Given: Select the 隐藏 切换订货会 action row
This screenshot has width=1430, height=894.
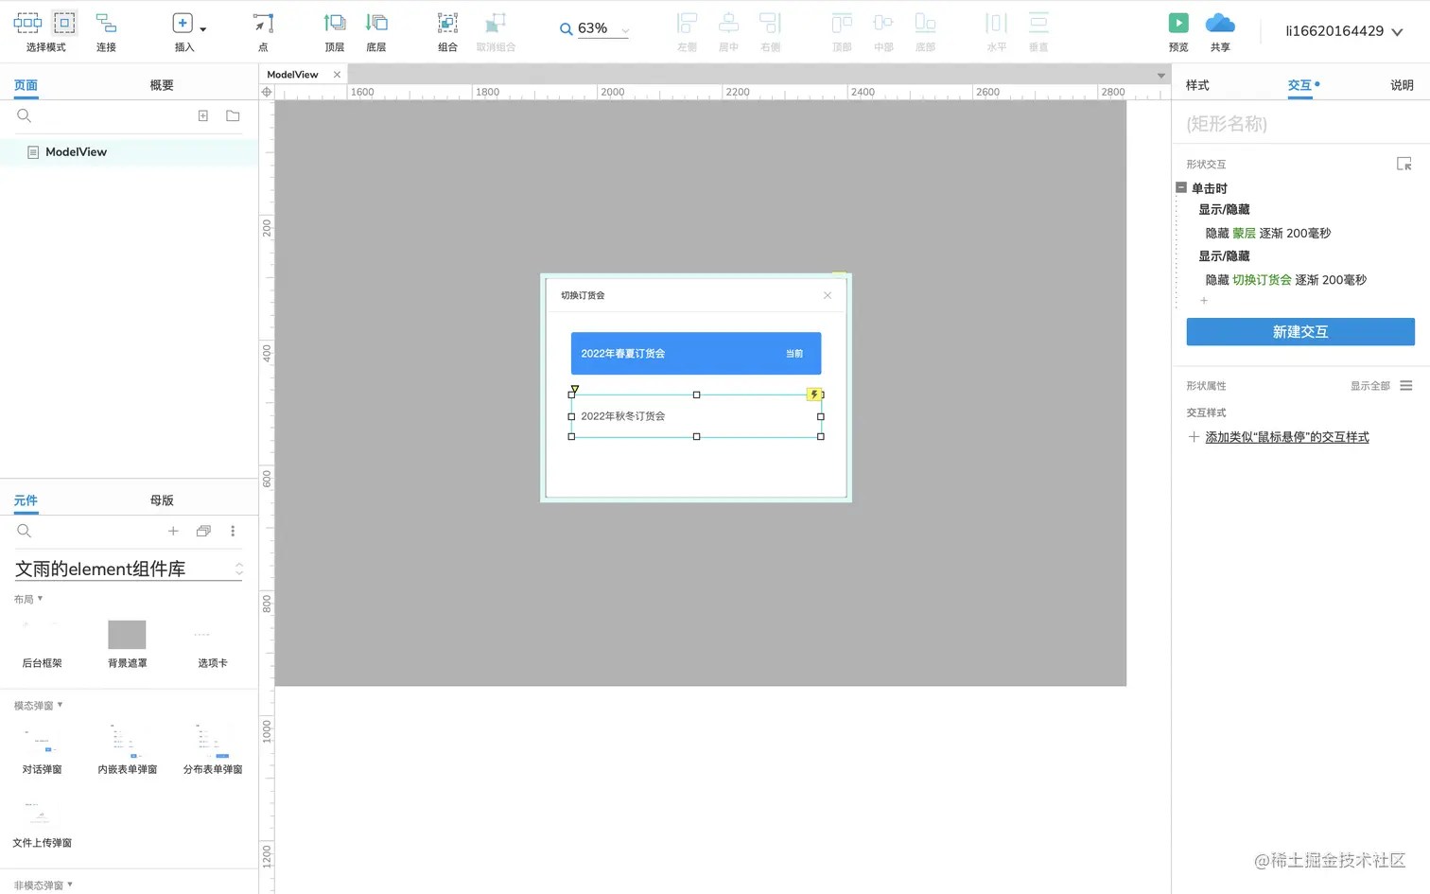Looking at the screenshot, I should point(1285,280).
